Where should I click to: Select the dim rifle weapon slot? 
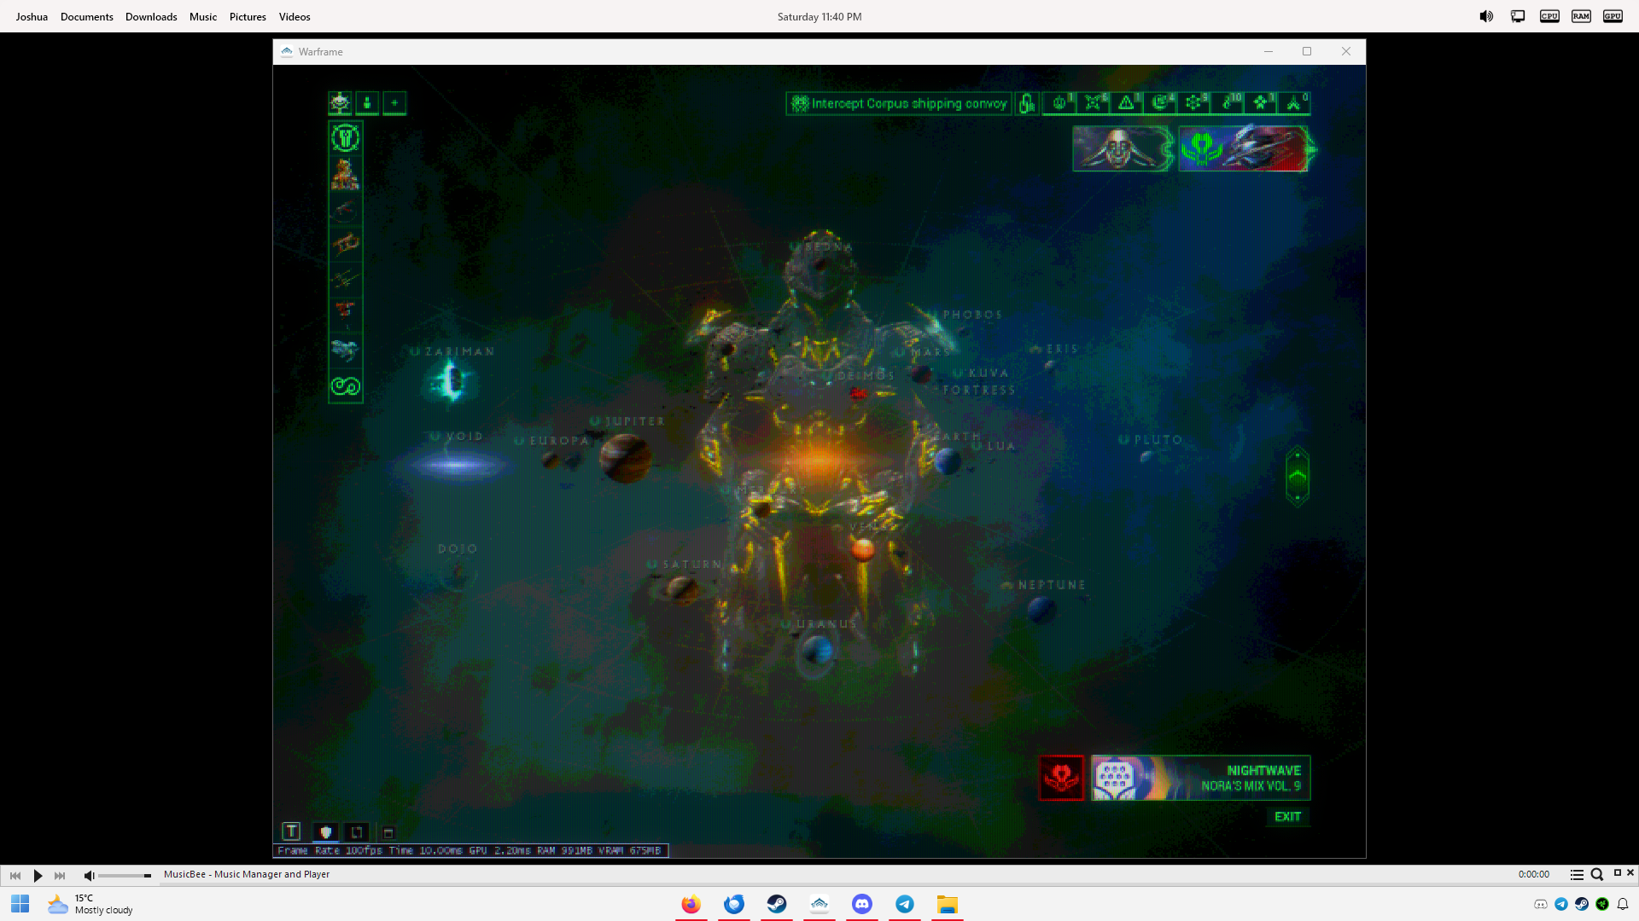pos(346,209)
